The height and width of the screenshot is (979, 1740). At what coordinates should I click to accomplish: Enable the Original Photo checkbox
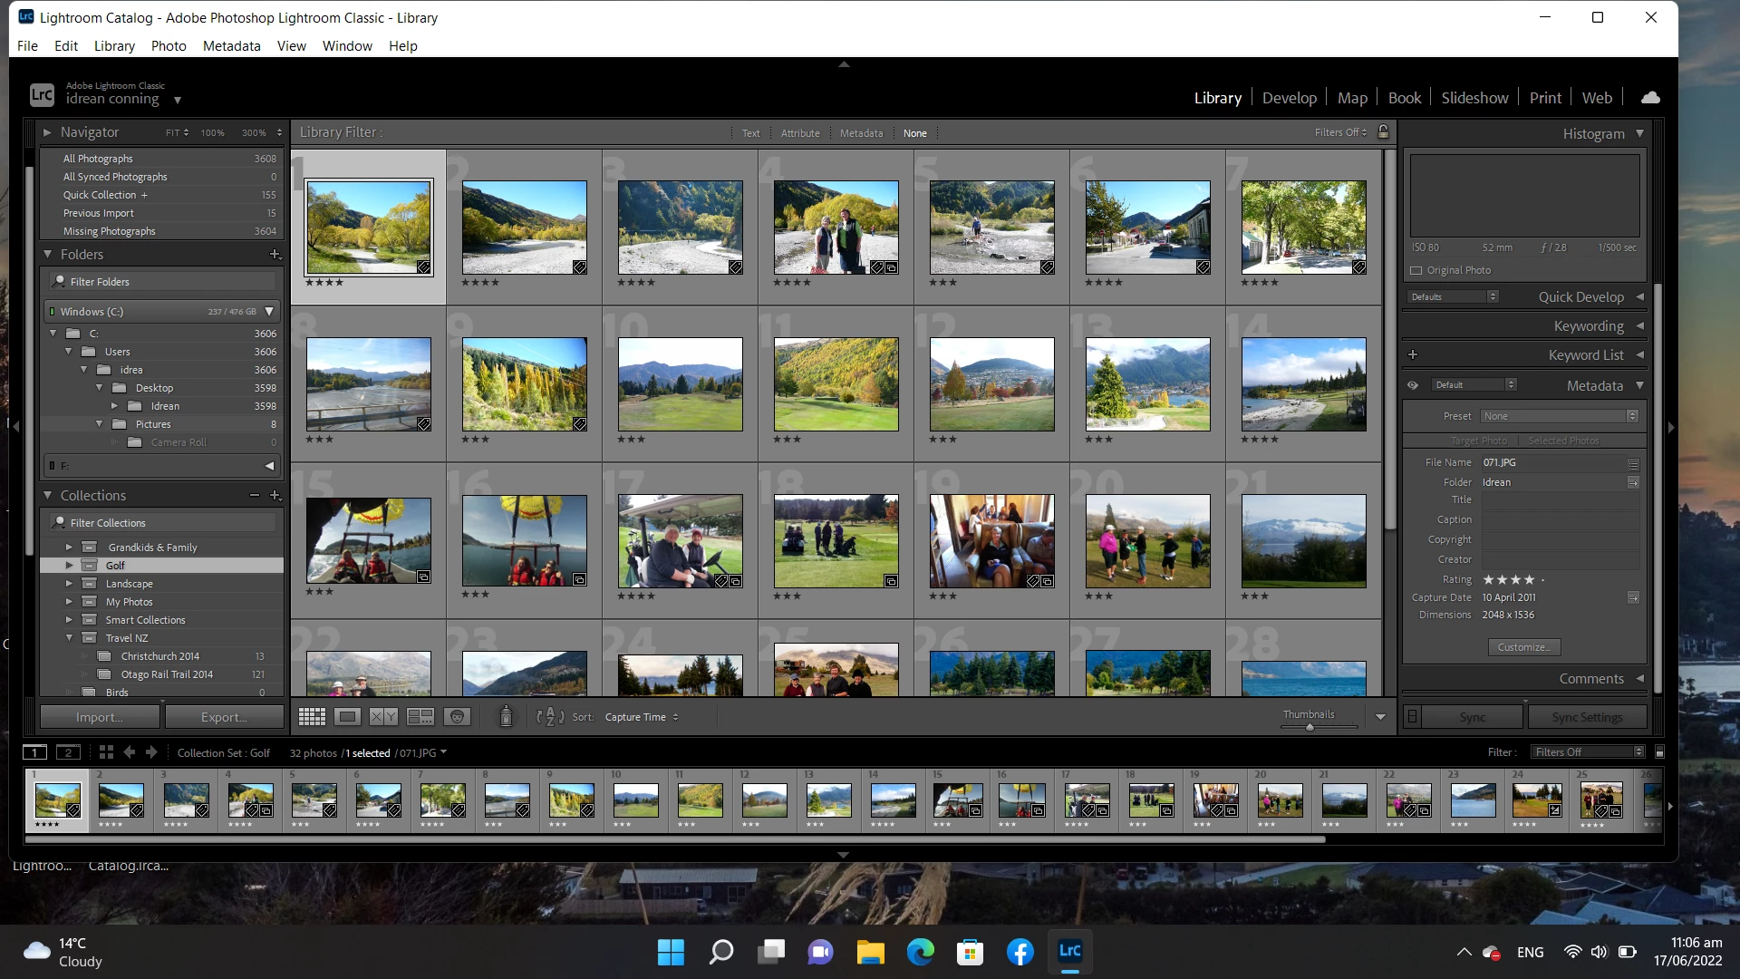point(1416,270)
